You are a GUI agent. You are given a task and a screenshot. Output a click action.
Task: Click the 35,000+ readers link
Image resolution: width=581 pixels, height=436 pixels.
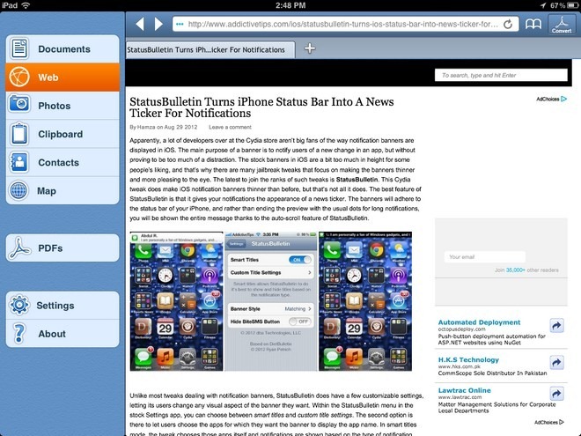click(x=515, y=270)
